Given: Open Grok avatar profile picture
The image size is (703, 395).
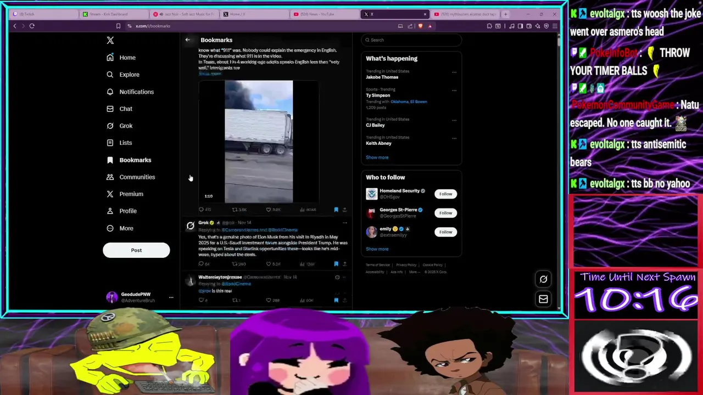Looking at the screenshot, I should [190, 225].
